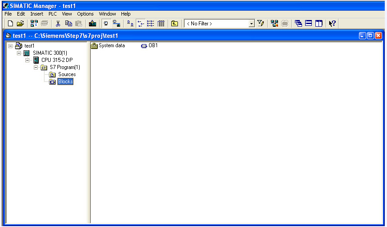The width and height of the screenshot is (387, 227).
Task: Open the PLC menu
Action: tap(52, 14)
